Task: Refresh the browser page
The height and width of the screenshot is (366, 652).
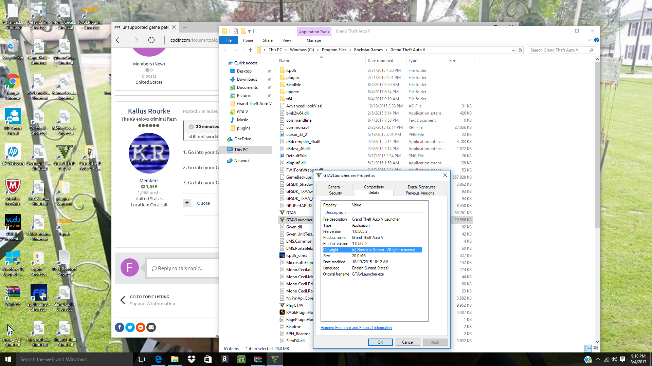Action: coord(151,40)
